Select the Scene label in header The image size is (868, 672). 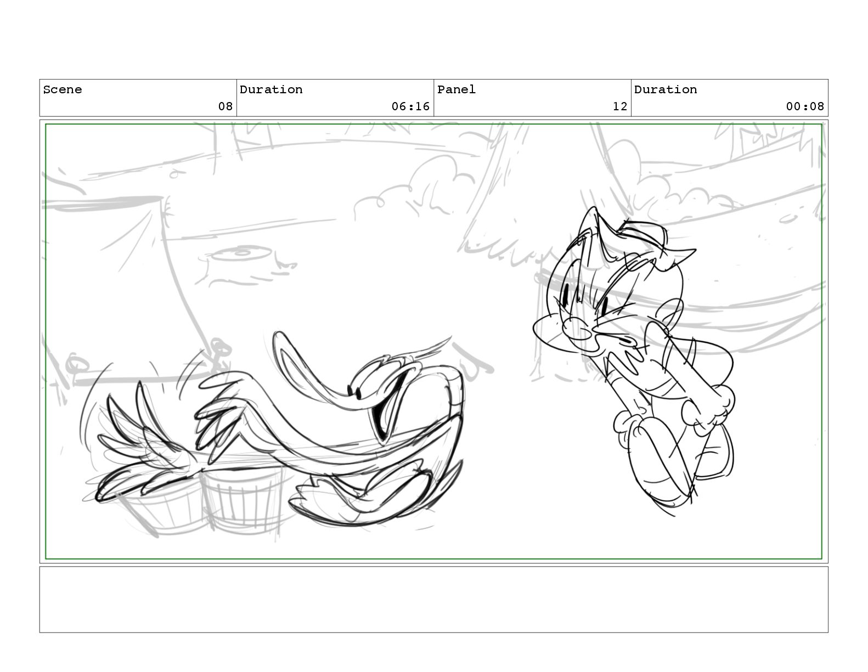pos(63,89)
